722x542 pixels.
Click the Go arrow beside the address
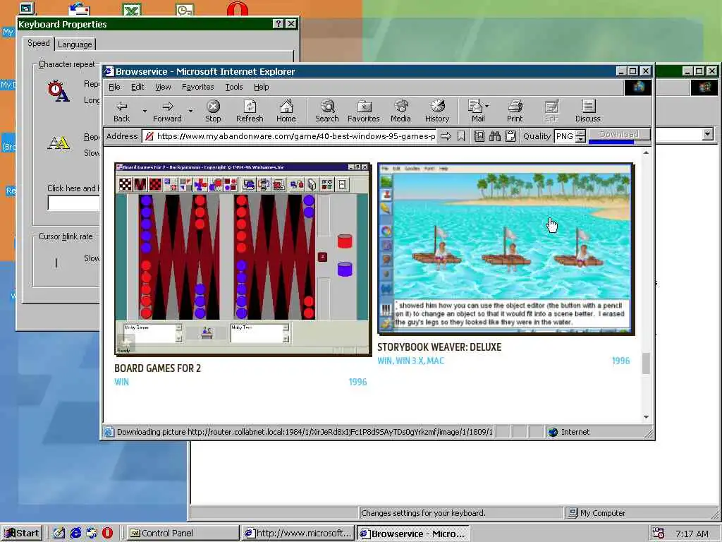tap(446, 136)
